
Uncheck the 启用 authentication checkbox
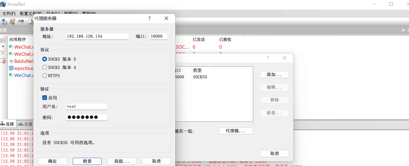tap(45, 98)
